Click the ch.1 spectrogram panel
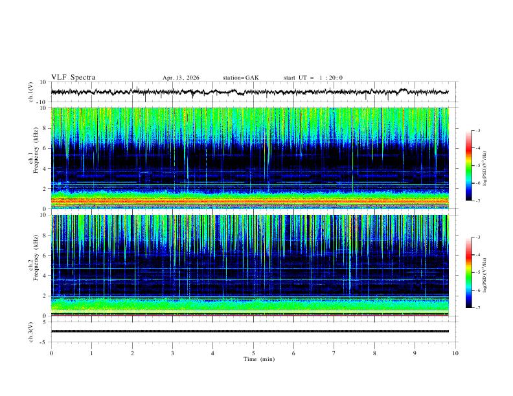513x396 pixels. [x=250, y=158]
